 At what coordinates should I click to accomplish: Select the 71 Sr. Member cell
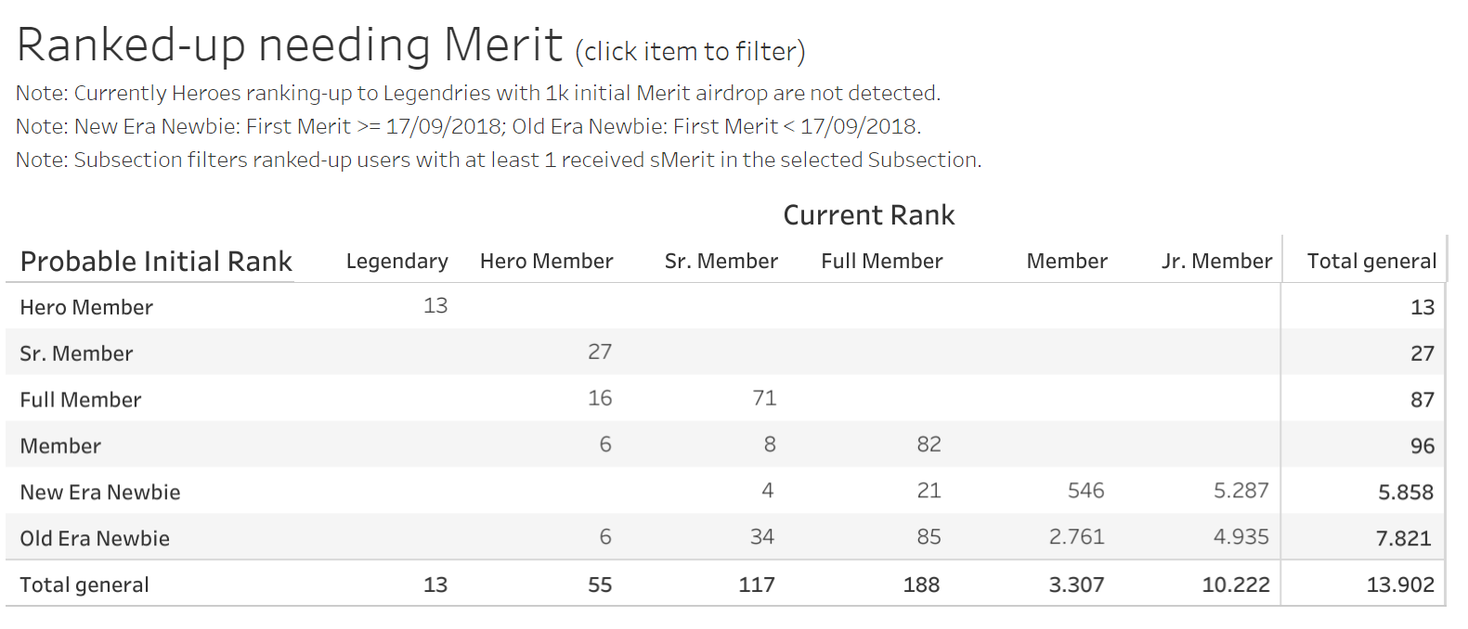coord(764,398)
